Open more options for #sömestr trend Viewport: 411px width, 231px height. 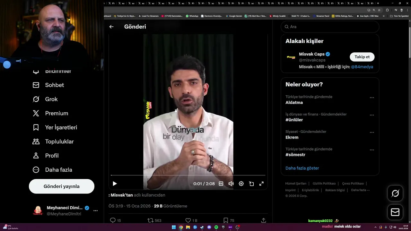[x=372, y=150]
